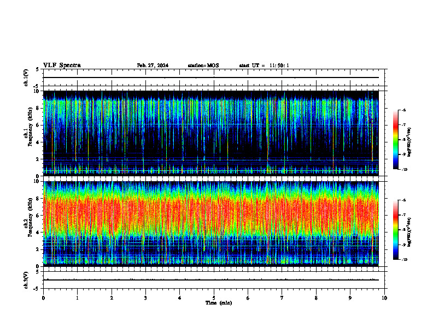Click the "ch.1(V)" axis label at top

(26, 77)
